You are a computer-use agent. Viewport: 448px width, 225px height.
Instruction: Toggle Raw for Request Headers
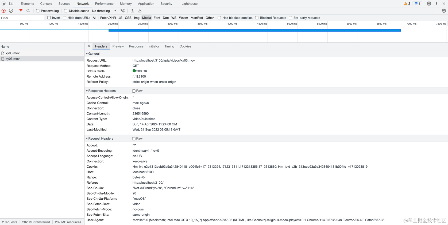[x=134, y=139]
